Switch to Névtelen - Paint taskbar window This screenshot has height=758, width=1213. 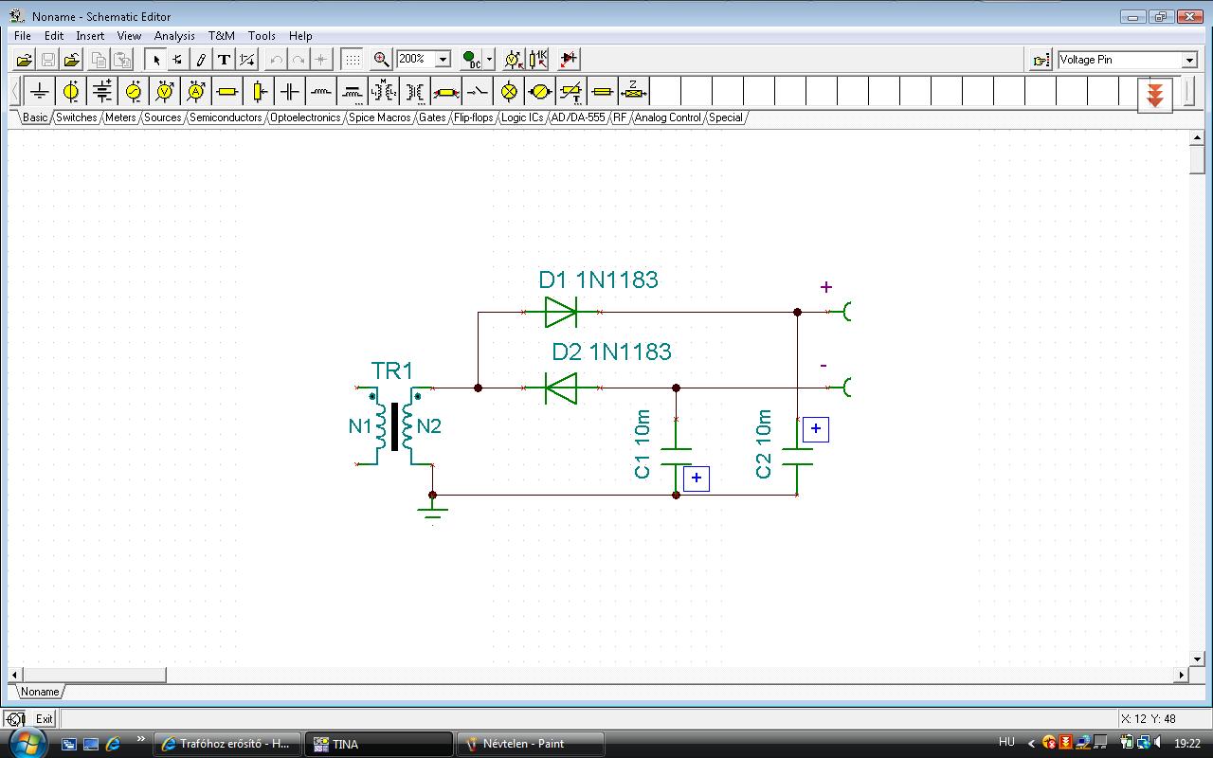click(x=531, y=744)
